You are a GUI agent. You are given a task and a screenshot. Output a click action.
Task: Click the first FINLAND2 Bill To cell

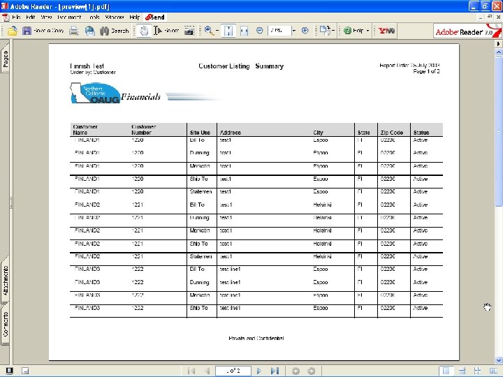[x=197, y=205]
